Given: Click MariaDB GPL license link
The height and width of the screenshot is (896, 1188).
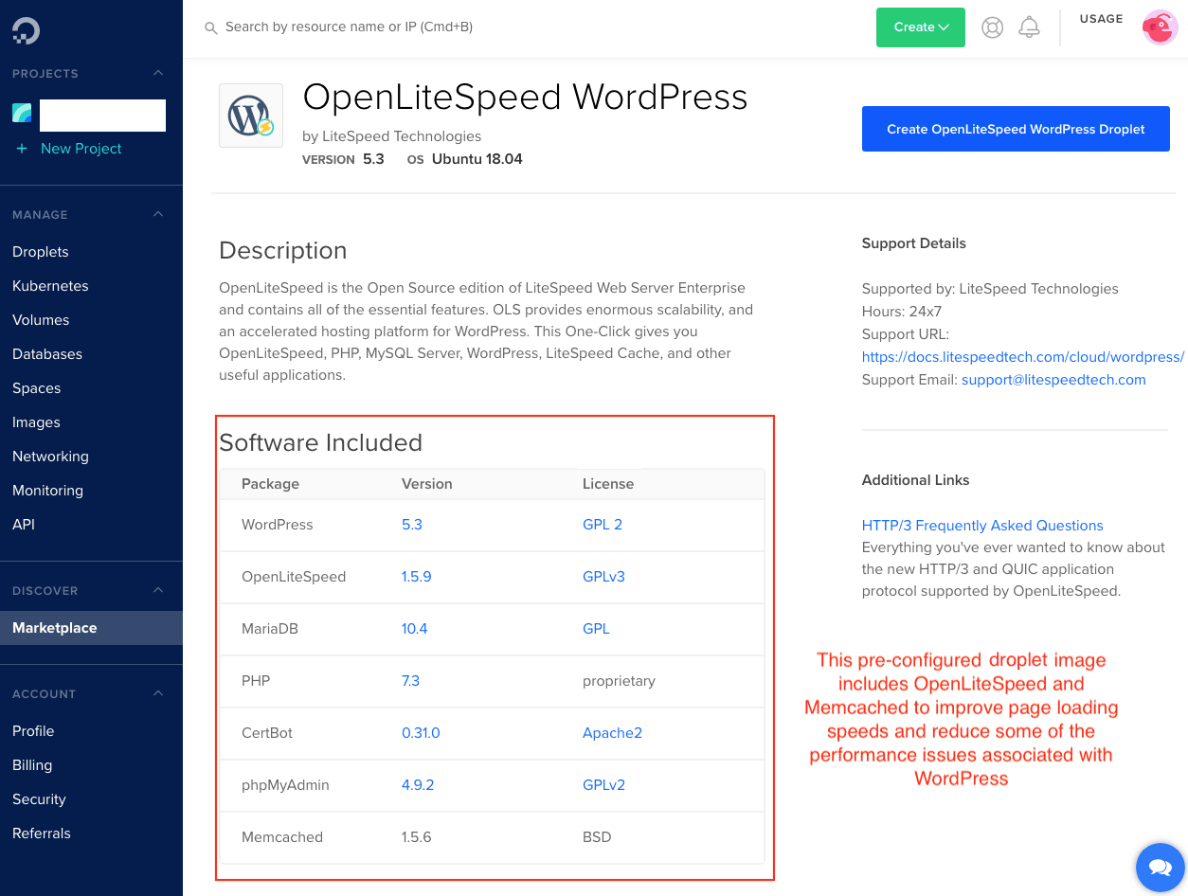Looking at the screenshot, I should (596, 629).
